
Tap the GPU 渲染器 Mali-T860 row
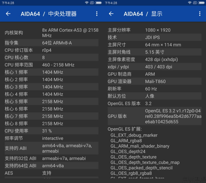tap(154, 81)
